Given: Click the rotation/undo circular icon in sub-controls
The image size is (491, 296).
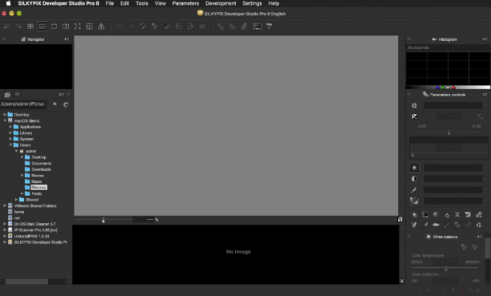Looking at the screenshot, I should click(x=468, y=214).
